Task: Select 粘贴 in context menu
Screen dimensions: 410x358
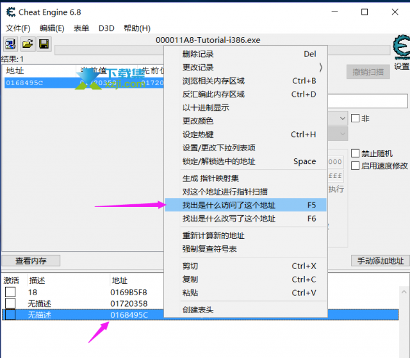Action: click(x=246, y=293)
